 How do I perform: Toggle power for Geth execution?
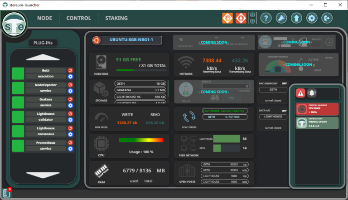click(70, 70)
